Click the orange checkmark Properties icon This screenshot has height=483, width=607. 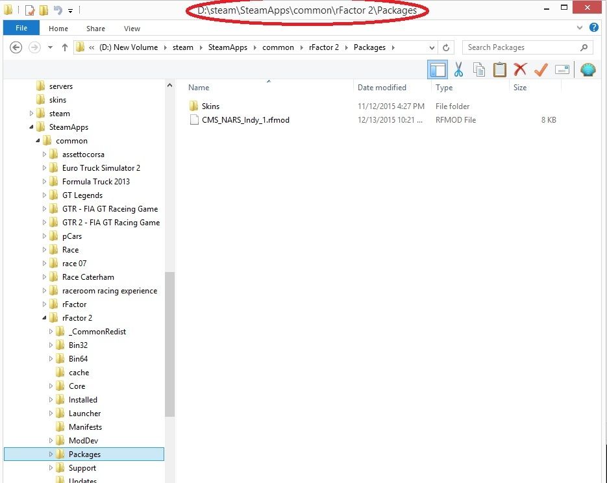tap(541, 69)
